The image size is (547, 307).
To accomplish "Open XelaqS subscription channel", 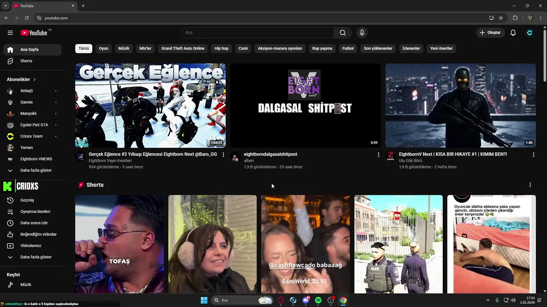I will [x=32, y=91].
